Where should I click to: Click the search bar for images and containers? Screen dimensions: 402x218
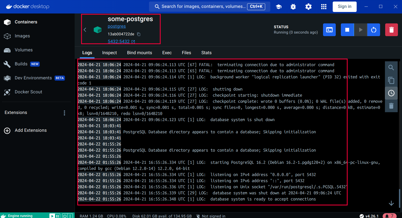[x=209, y=7]
